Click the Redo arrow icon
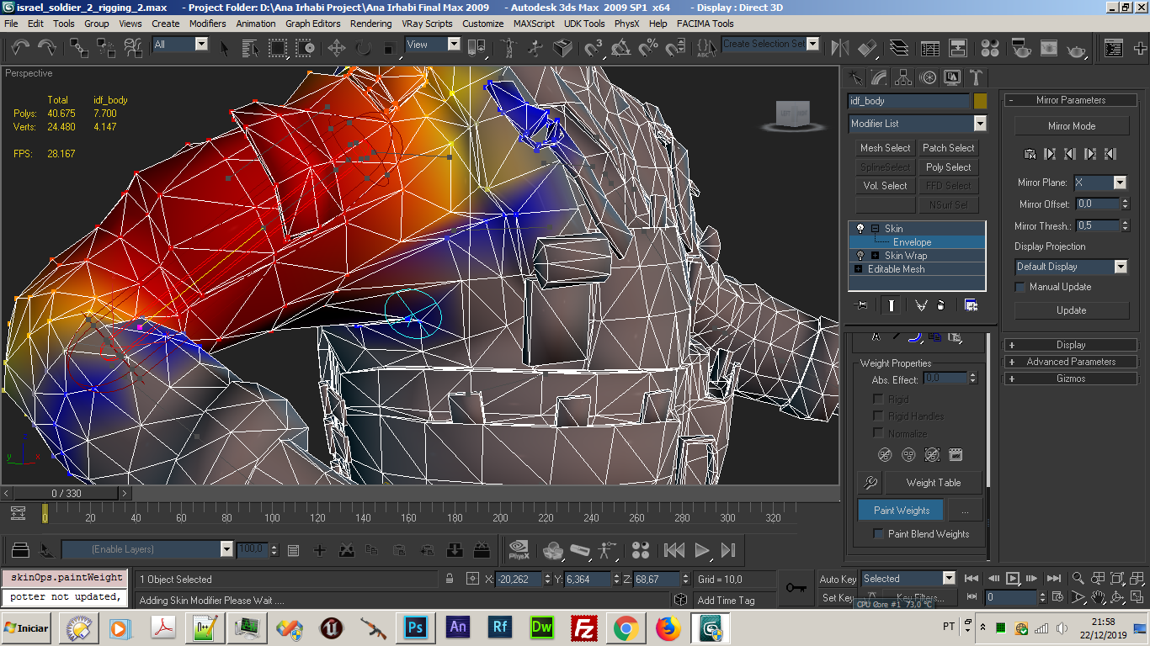This screenshot has width=1150, height=646. coord(47,48)
